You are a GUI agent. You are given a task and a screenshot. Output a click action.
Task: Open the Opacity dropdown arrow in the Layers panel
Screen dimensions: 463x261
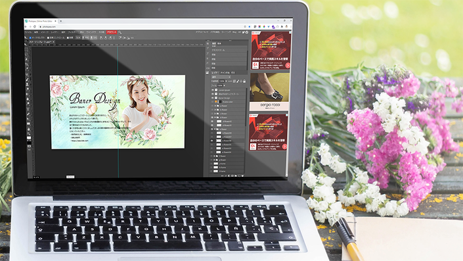click(226, 81)
